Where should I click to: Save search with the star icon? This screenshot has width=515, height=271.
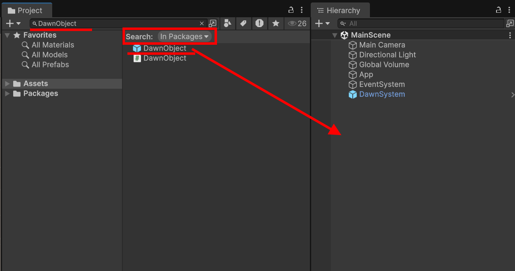(x=275, y=23)
